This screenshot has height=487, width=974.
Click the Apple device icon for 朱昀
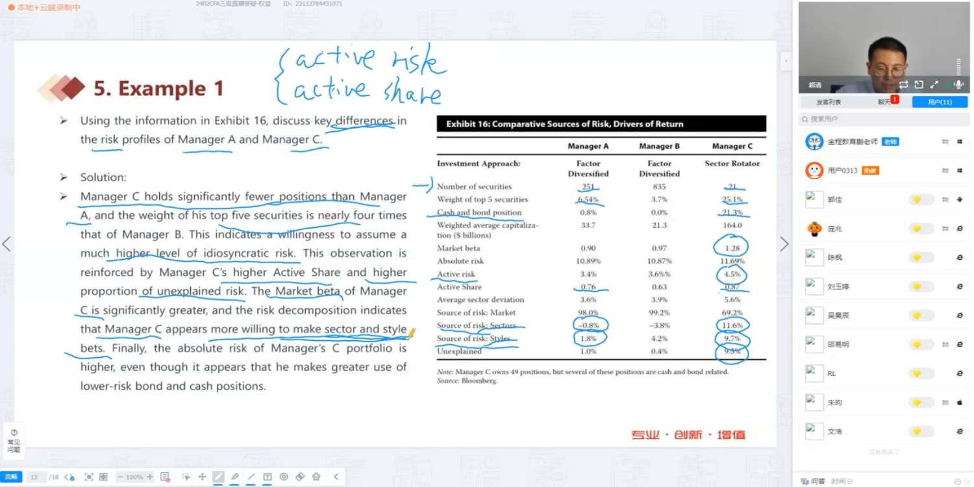pos(960,403)
